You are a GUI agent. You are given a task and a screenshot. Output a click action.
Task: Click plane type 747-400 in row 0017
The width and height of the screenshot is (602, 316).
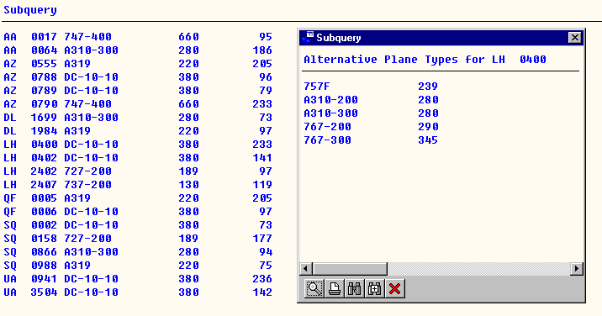coord(87,37)
